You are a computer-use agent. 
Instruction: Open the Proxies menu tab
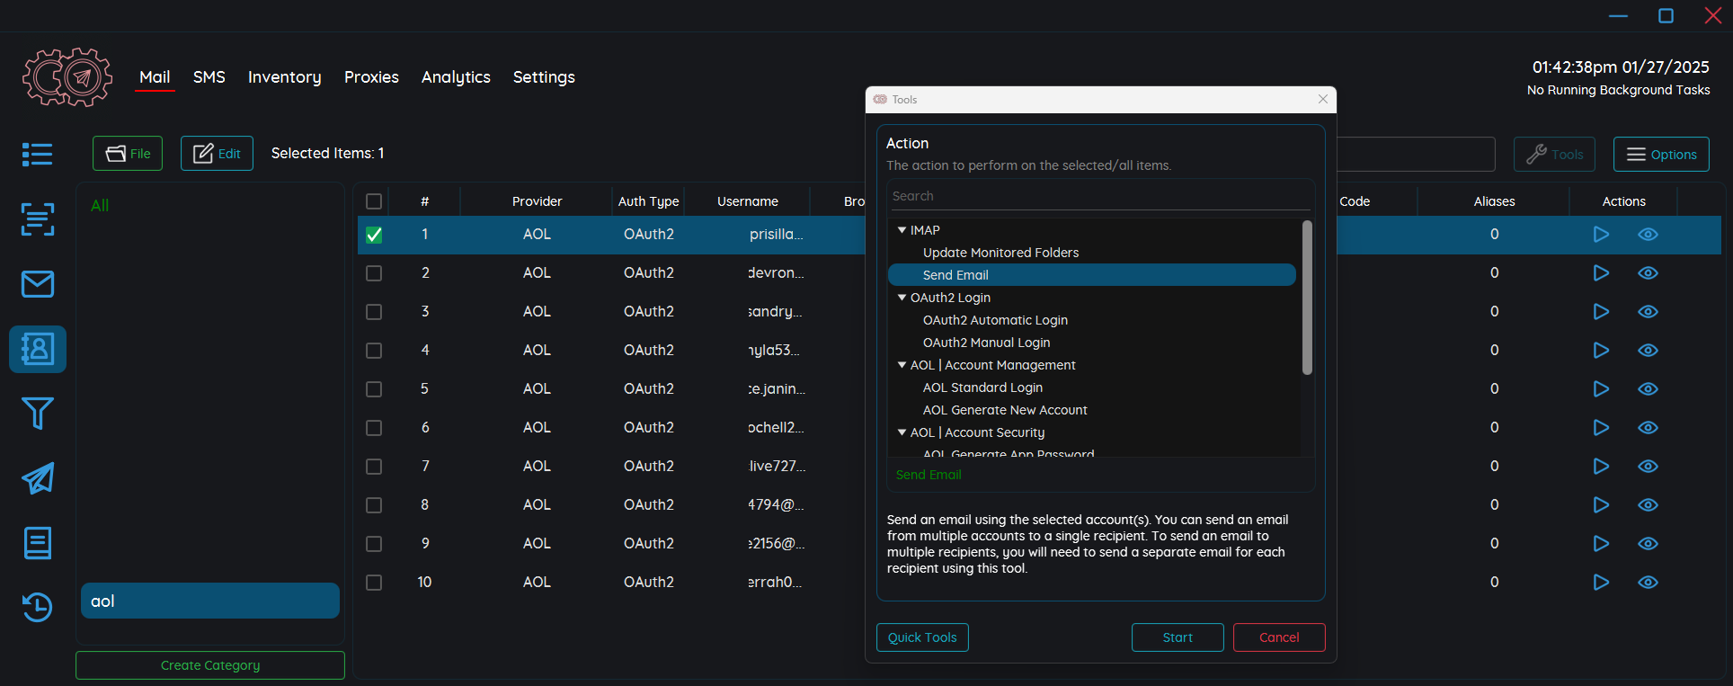(371, 77)
